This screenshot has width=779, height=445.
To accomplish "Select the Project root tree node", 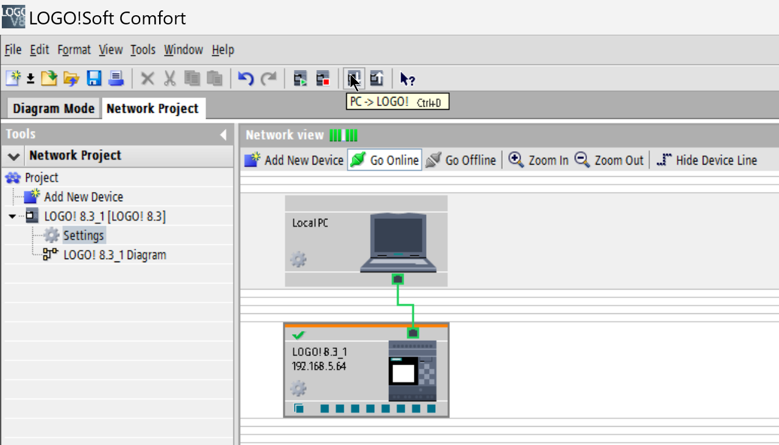I will click(32, 178).
